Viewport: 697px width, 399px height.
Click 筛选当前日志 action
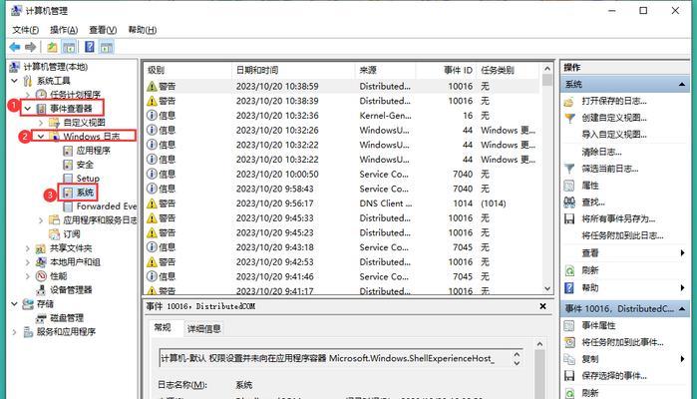(x=610, y=169)
